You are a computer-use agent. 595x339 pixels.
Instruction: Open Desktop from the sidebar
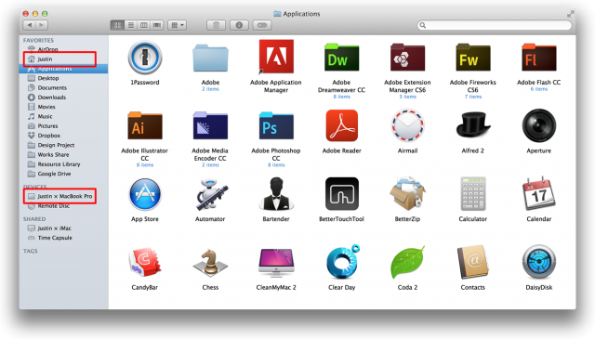tap(64, 78)
